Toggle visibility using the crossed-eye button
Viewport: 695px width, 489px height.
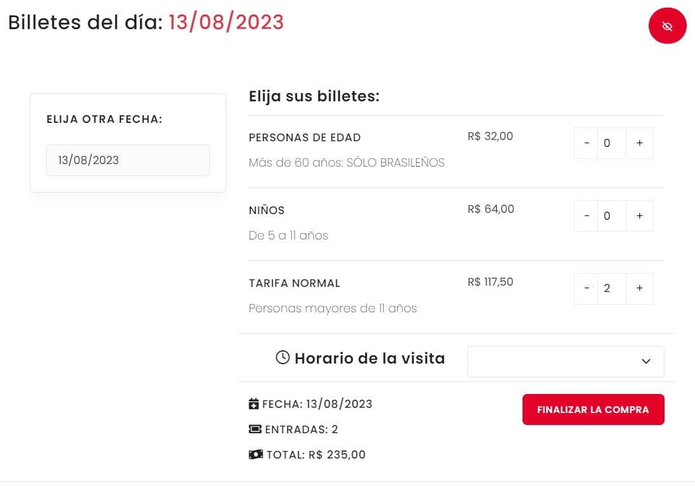[667, 26]
